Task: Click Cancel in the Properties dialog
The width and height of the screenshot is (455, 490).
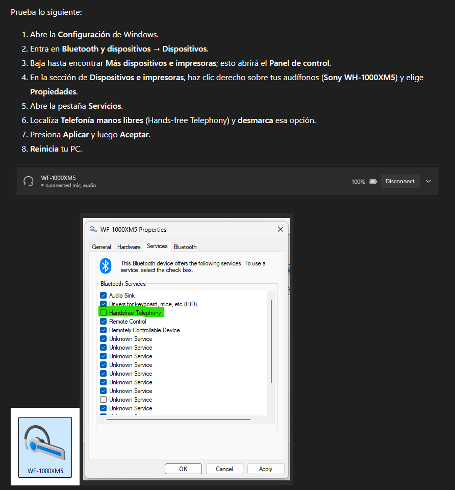Action: [x=224, y=469]
